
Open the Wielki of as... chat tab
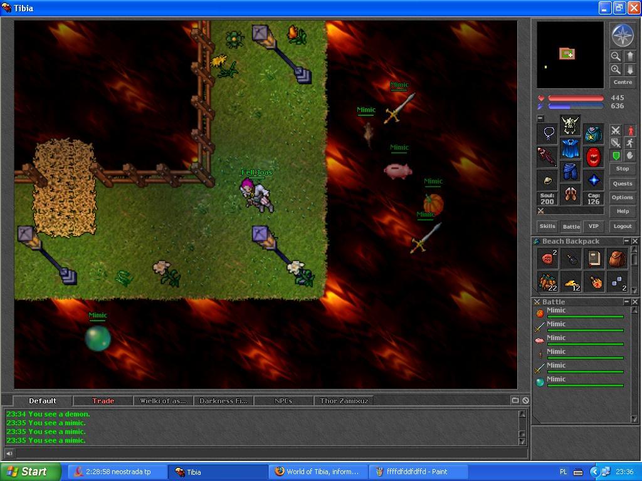tap(163, 401)
